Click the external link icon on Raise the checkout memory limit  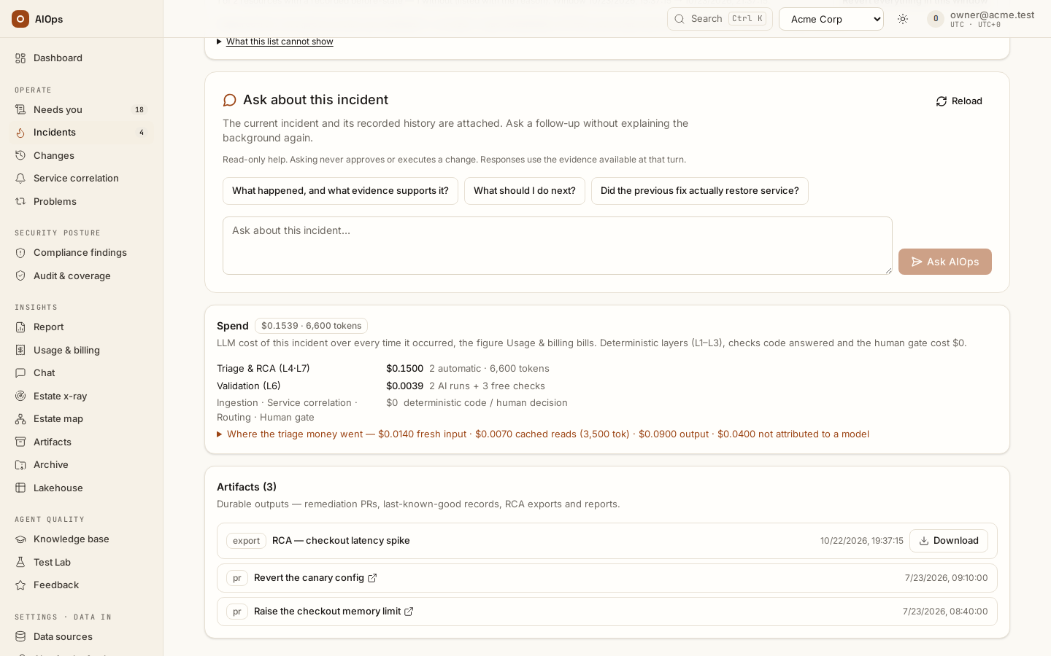click(409, 612)
